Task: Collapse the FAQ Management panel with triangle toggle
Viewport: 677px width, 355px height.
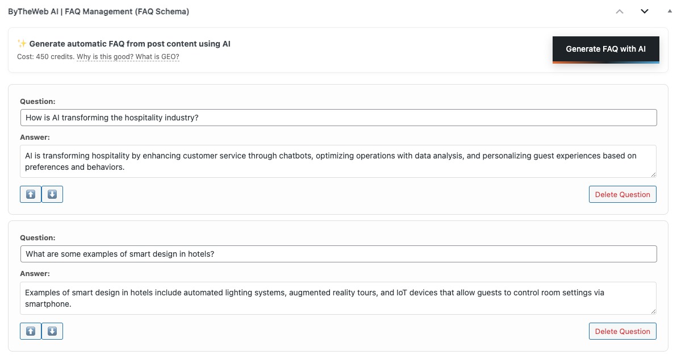Action: point(670,11)
